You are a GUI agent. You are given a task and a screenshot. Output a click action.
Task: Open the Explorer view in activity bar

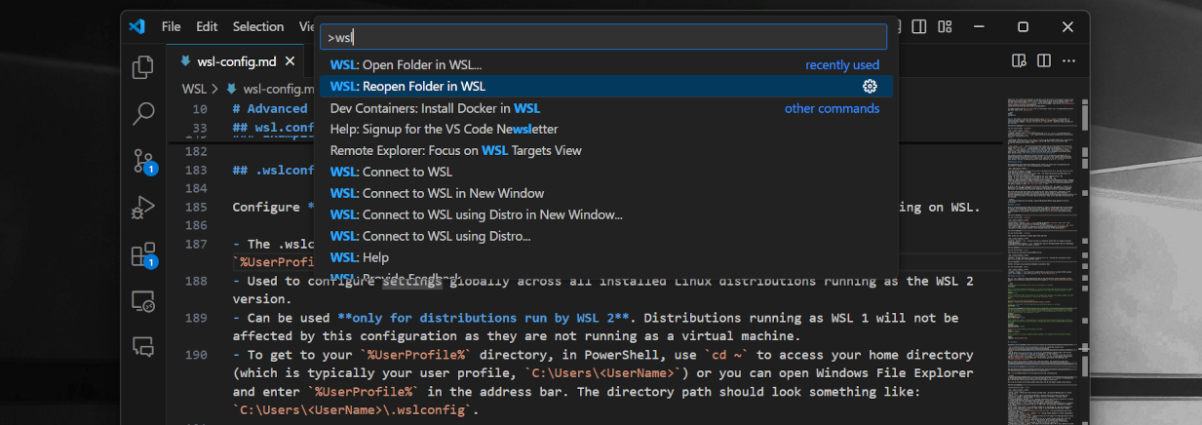(x=143, y=67)
